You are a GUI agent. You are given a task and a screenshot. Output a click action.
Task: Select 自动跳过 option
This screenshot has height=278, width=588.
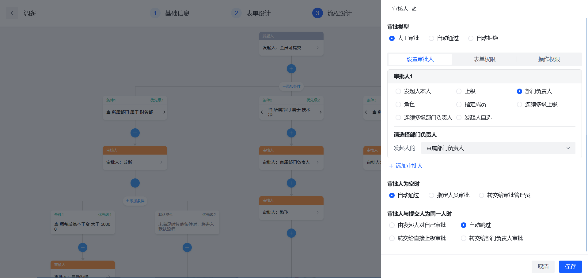pyautogui.click(x=476, y=225)
